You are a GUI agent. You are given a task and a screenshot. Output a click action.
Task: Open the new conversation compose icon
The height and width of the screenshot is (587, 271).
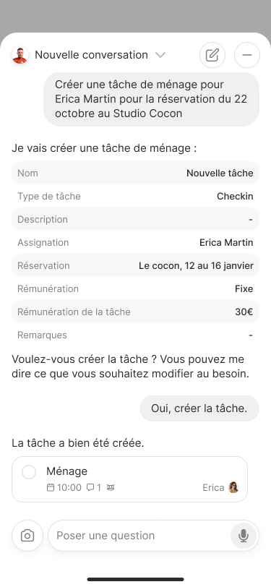(212, 55)
